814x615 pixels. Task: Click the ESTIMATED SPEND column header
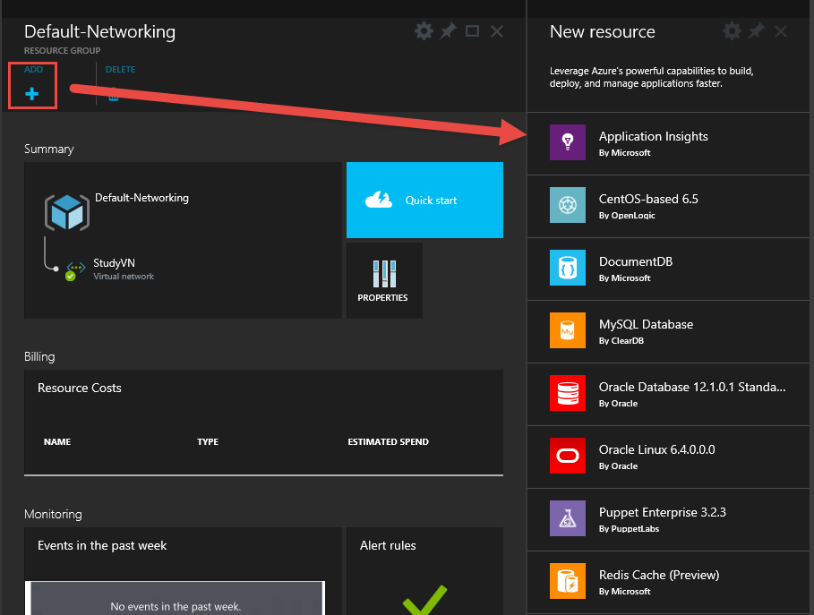coord(389,441)
